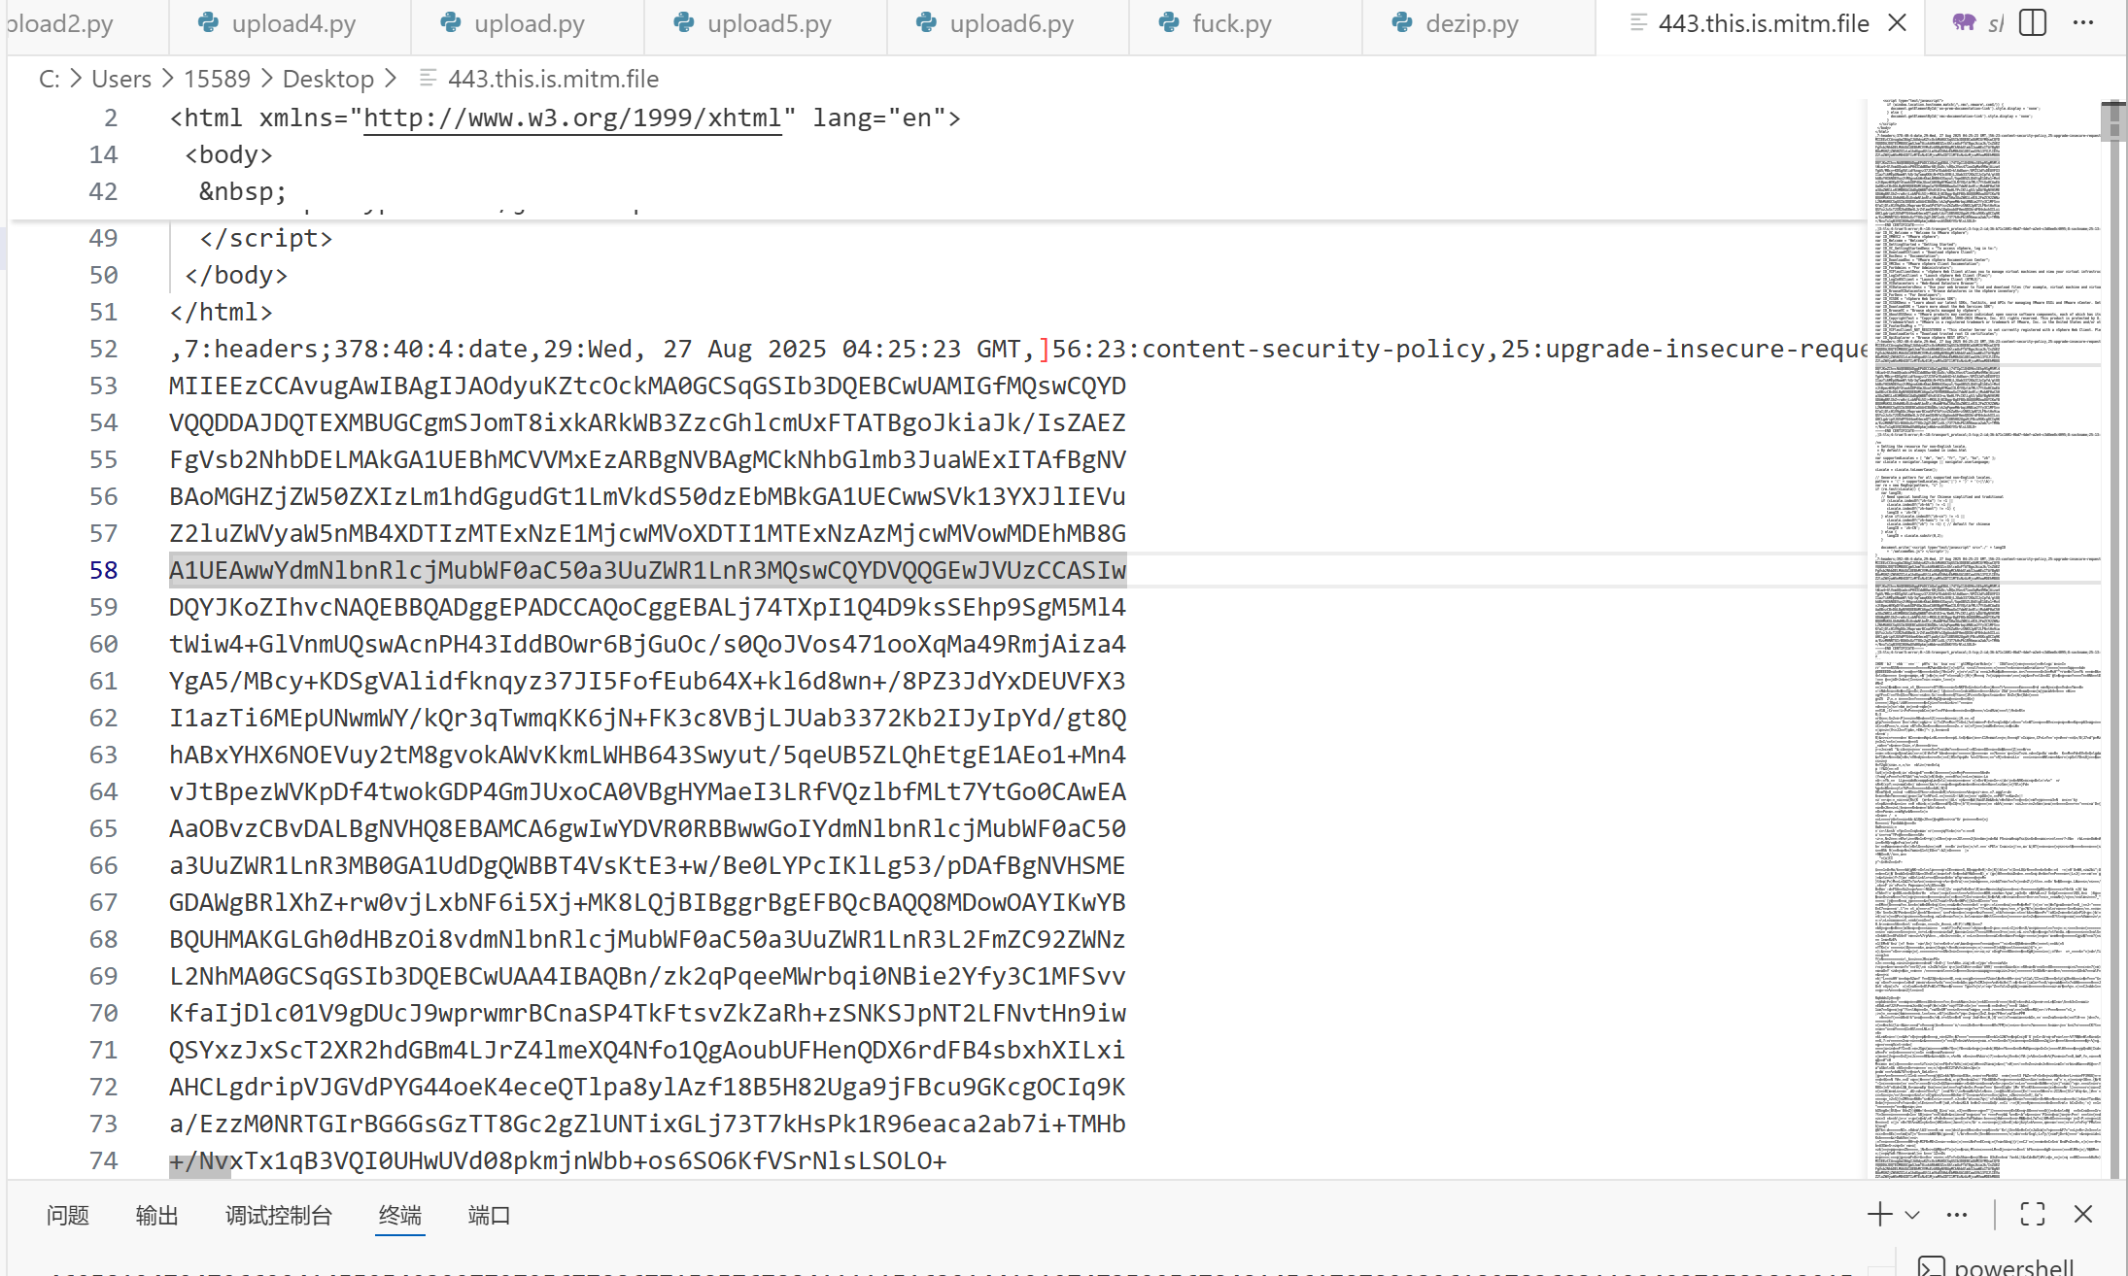Image resolution: width=2128 pixels, height=1276 pixels.
Task: Click the 443.this.is.mitm.file breadcrumb item
Action: pos(552,79)
